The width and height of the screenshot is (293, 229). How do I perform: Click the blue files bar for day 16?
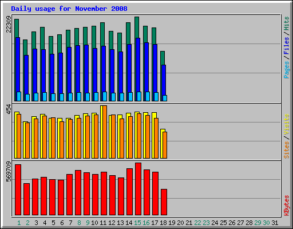(146, 67)
